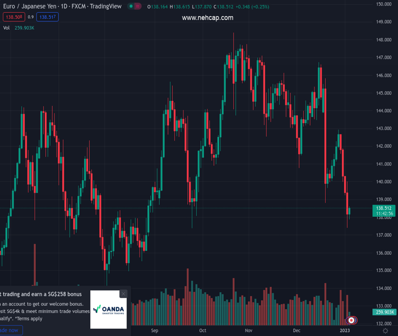Click the Oct label on time axis
Image resolution: width=398 pixels, height=336 pixels.
click(x=202, y=331)
